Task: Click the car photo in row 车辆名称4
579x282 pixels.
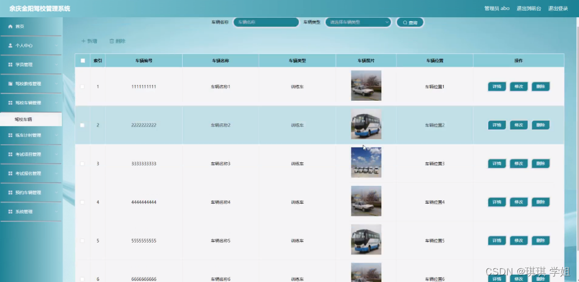Action: click(x=366, y=201)
